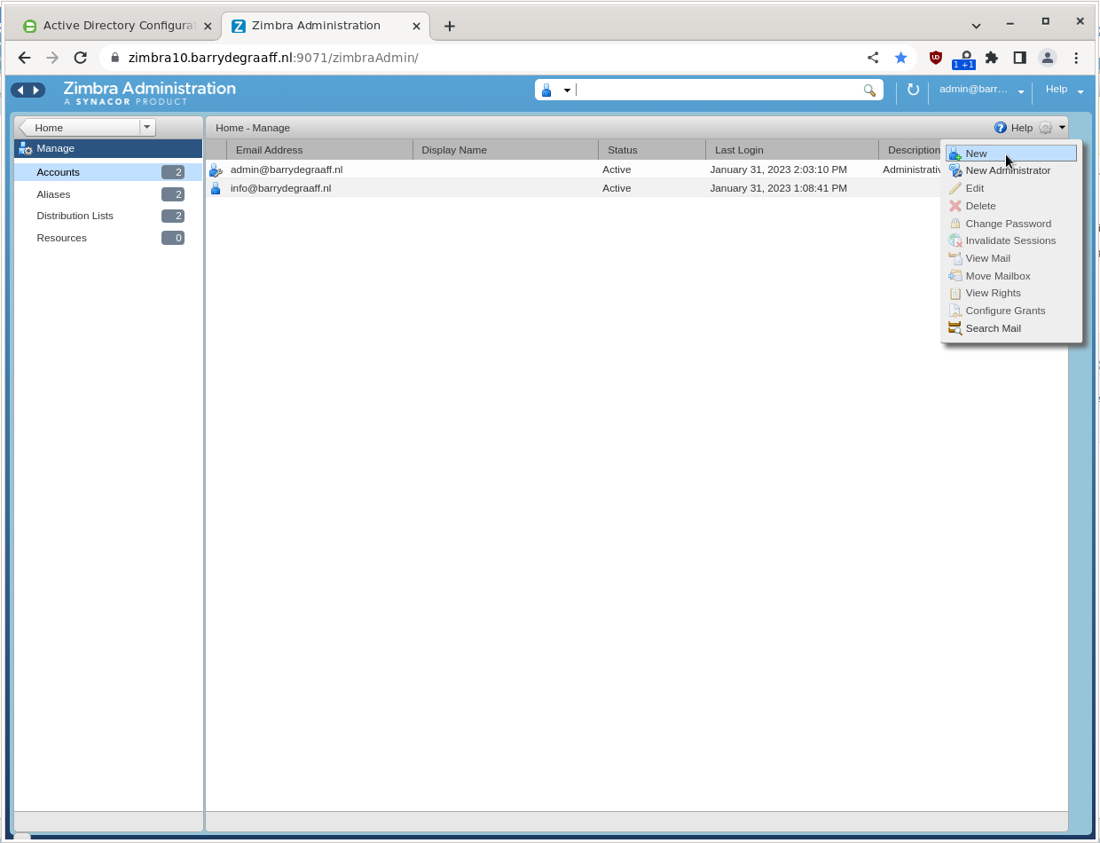Viewport: 1100px width, 843px height.
Task: Click the Move Mailbox icon
Action: (x=955, y=276)
